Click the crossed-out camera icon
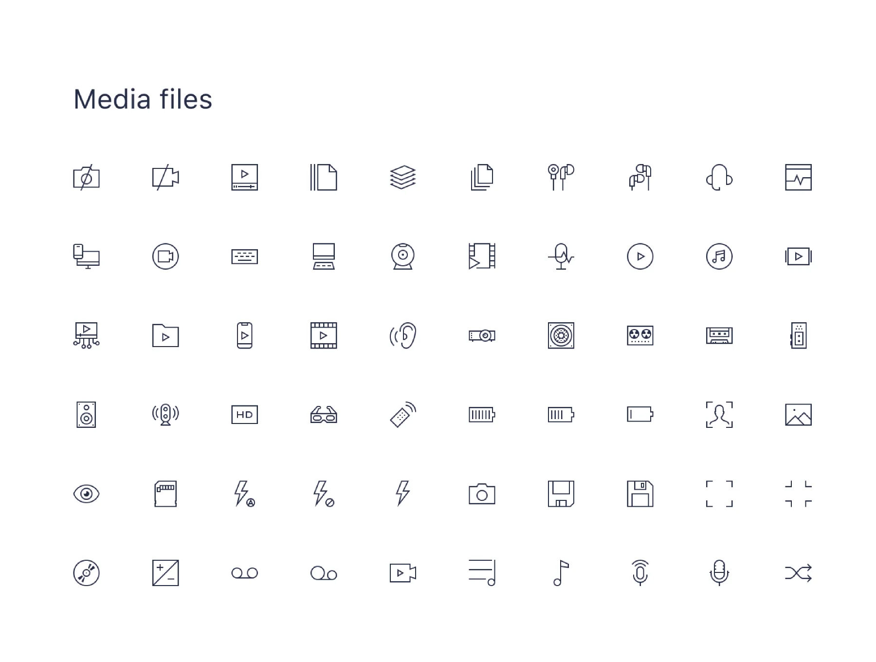 pos(86,177)
